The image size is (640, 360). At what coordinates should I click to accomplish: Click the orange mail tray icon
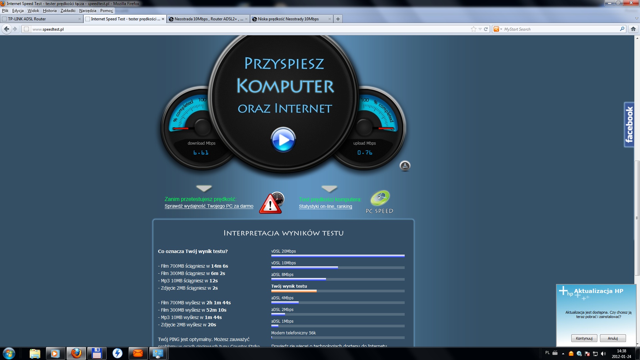(x=571, y=354)
